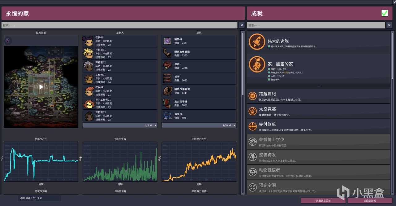Click the 伟大的逃脱 rocket achievement icon
The width and height of the screenshot is (396, 206).
tap(257, 42)
